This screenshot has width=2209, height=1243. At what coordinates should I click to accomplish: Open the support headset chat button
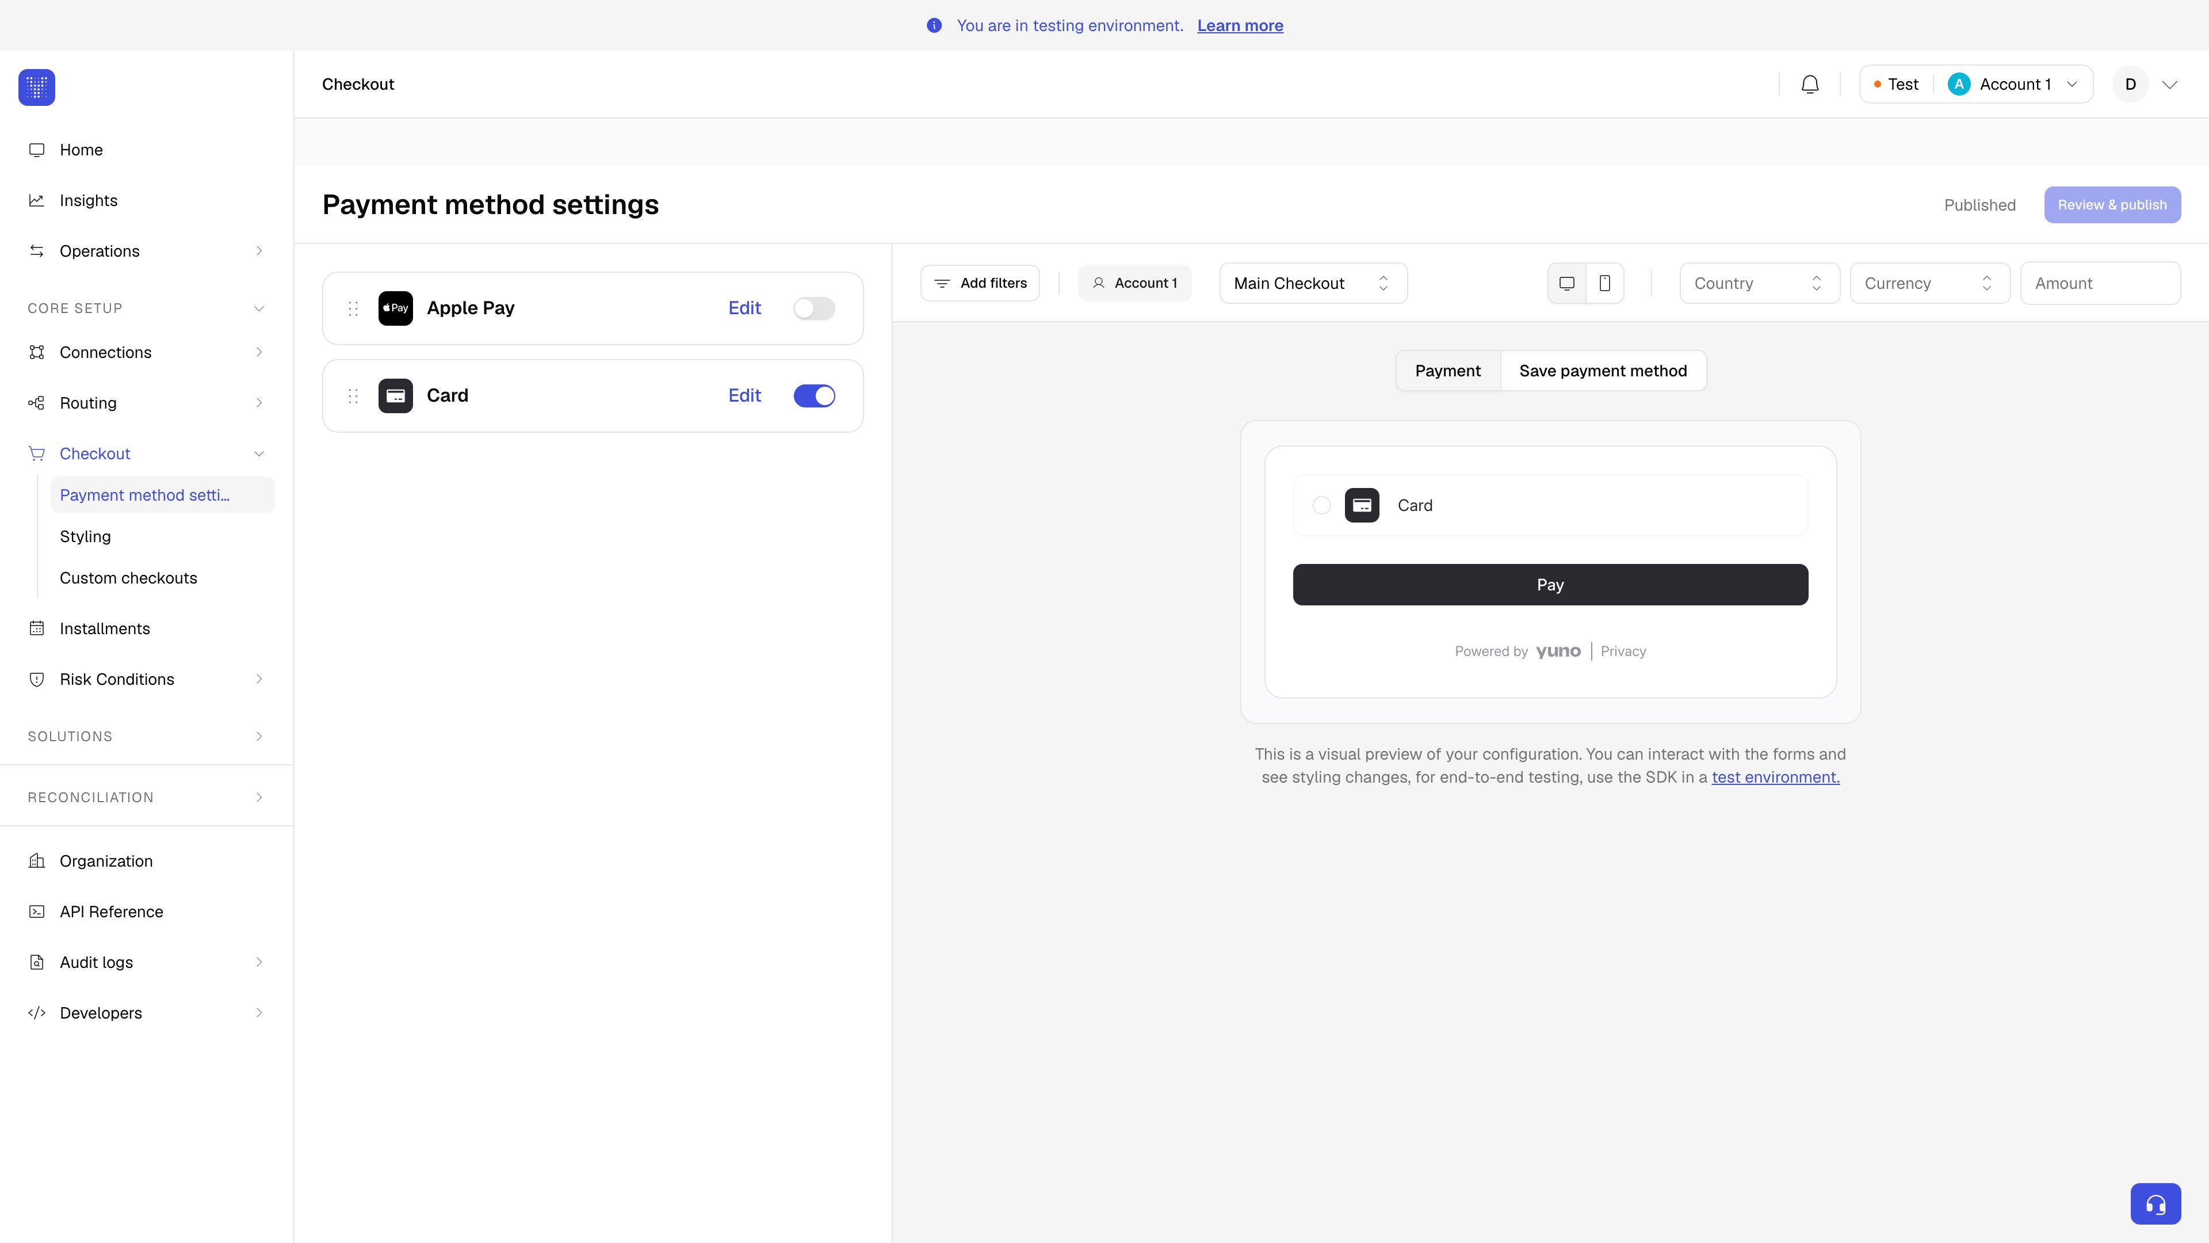pos(2155,1203)
